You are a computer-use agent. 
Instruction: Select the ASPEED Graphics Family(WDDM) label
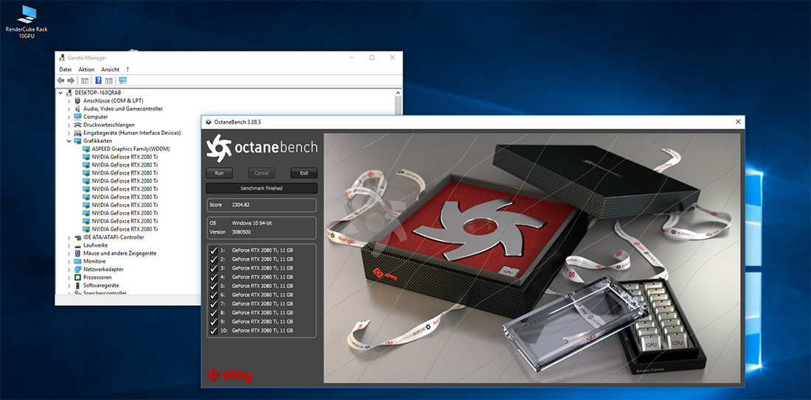(x=130, y=149)
